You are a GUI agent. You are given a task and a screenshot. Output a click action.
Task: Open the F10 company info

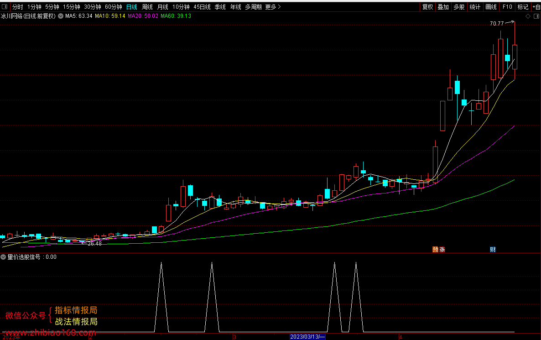pyautogui.click(x=507, y=7)
